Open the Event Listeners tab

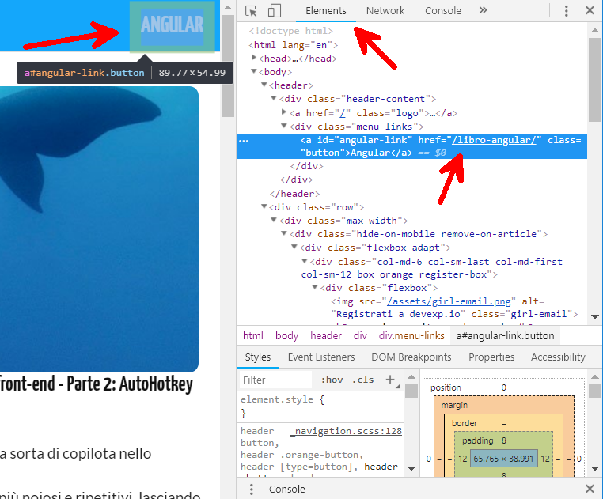coord(321,357)
